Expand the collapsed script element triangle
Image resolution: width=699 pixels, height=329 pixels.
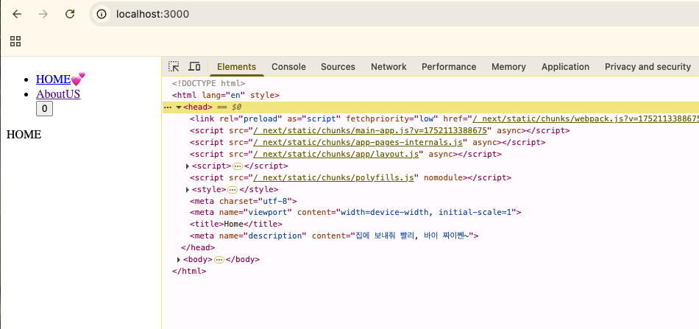[188, 166]
